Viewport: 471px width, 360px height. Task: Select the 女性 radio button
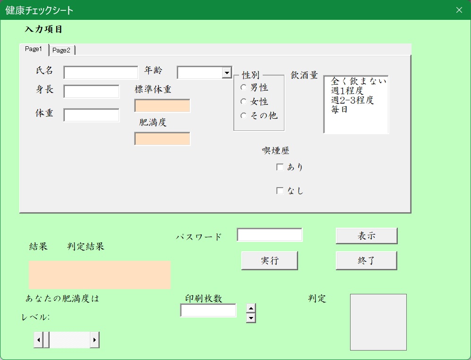[244, 102]
